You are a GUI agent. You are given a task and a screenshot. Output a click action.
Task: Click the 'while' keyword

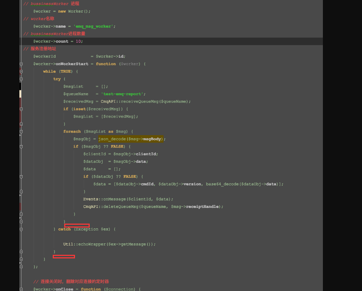49,71
